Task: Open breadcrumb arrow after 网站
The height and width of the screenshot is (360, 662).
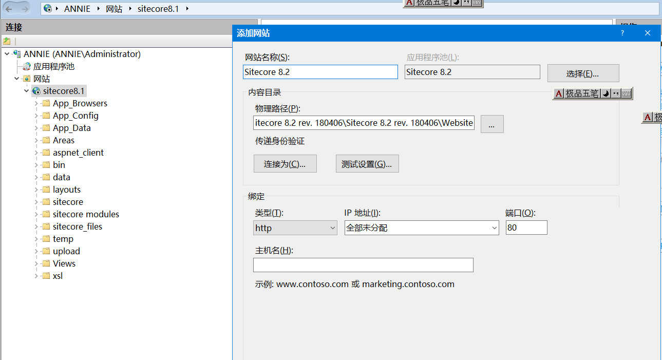Action: point(130,9)
